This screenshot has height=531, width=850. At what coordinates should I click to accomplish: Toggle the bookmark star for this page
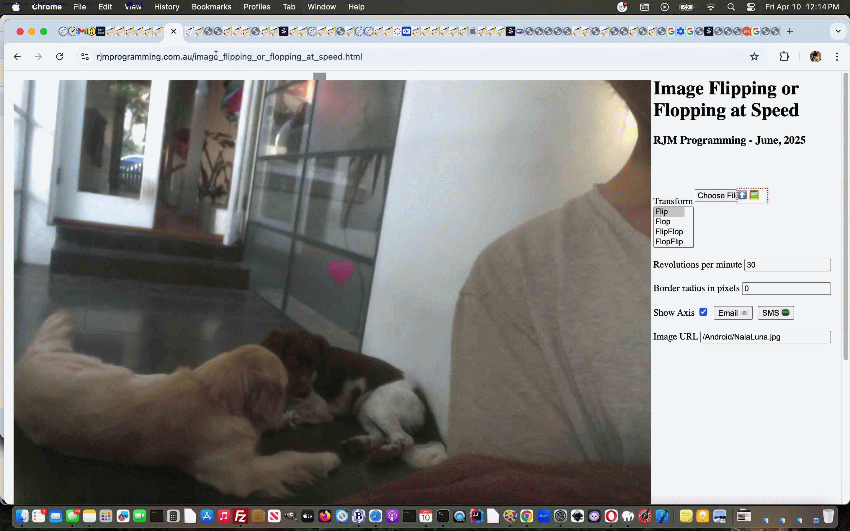pos(754,57)
